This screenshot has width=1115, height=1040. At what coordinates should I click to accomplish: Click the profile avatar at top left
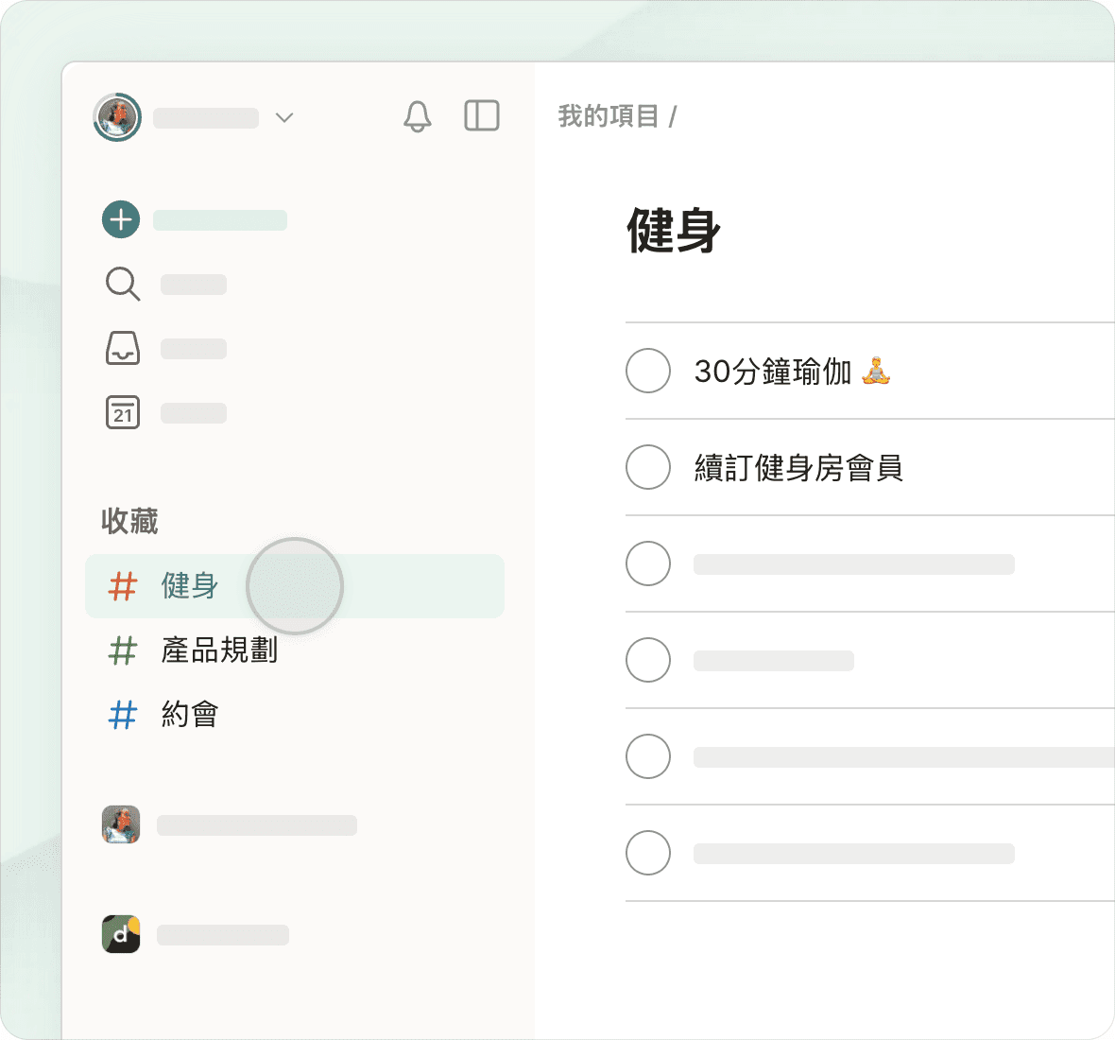point(117,117)
